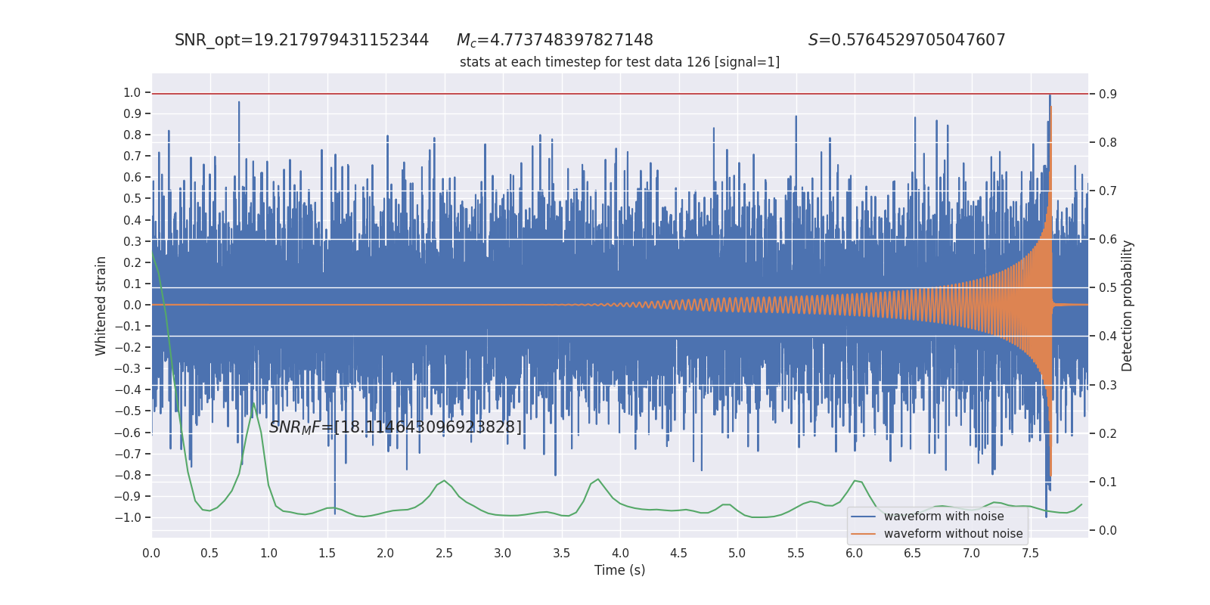Select the SNR_MF=[18.114643096923828] annotation
1210x605 pixels.
click(x=396, y=427)
